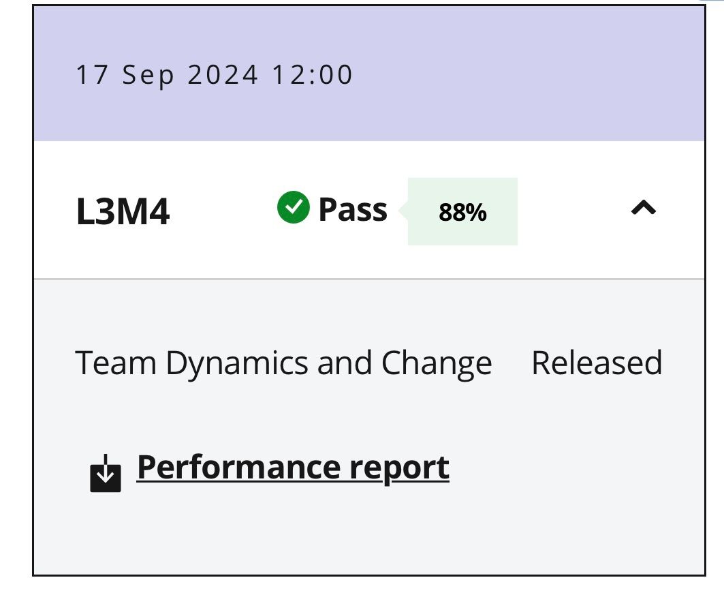Click the Released status text

[x=597, y=363]
